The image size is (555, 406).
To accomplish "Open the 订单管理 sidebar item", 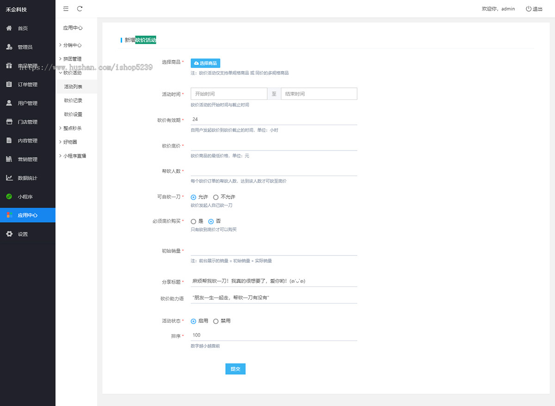I will click(x=28, y=85).
